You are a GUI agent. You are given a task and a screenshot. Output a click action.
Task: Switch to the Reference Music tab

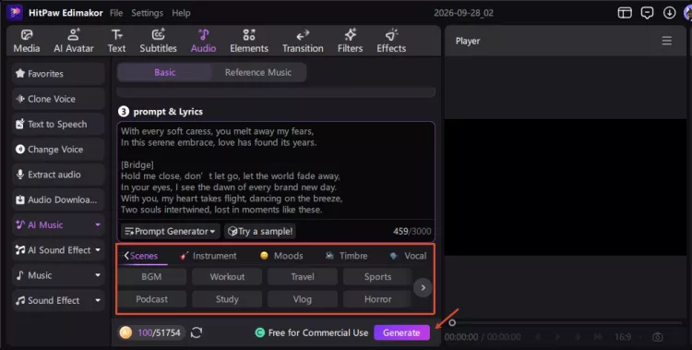click(258, 72)
